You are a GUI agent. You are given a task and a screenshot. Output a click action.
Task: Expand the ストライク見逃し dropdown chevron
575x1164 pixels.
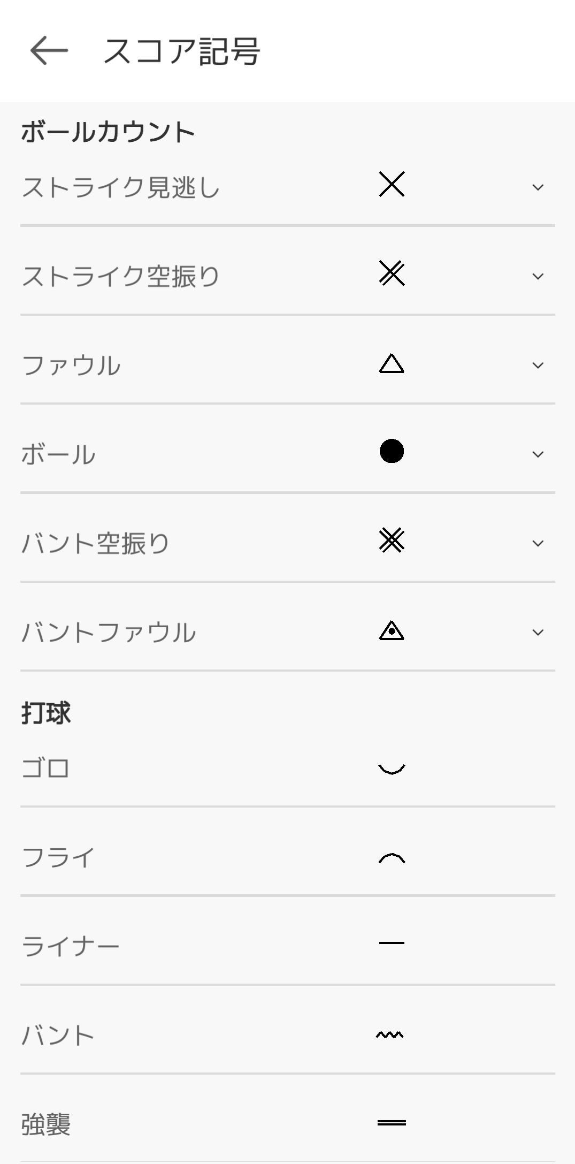pyautogui.click(x=538, y=187)
